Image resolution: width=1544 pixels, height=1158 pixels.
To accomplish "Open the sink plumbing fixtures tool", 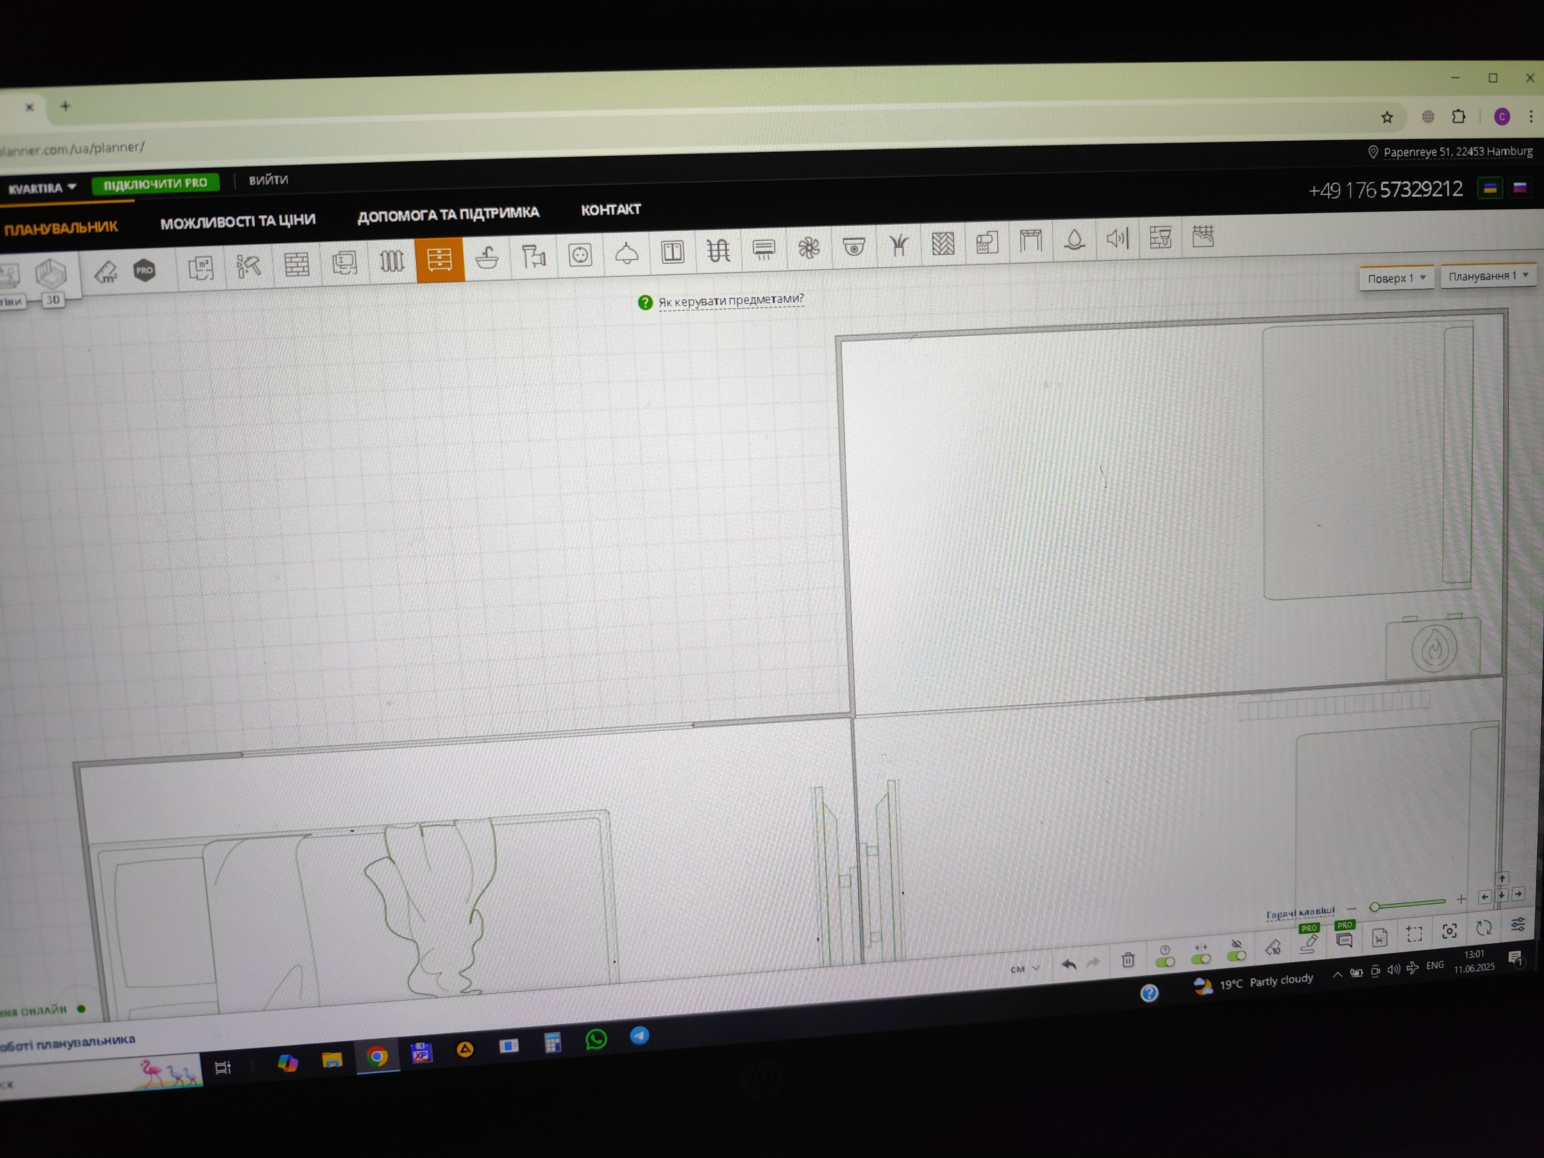I will (x=486, y=258).
